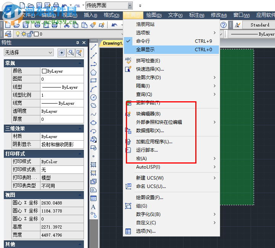Select the Multiline Text 'A' tool
This screenshot has width=275, height=248.
pos(93,207)
